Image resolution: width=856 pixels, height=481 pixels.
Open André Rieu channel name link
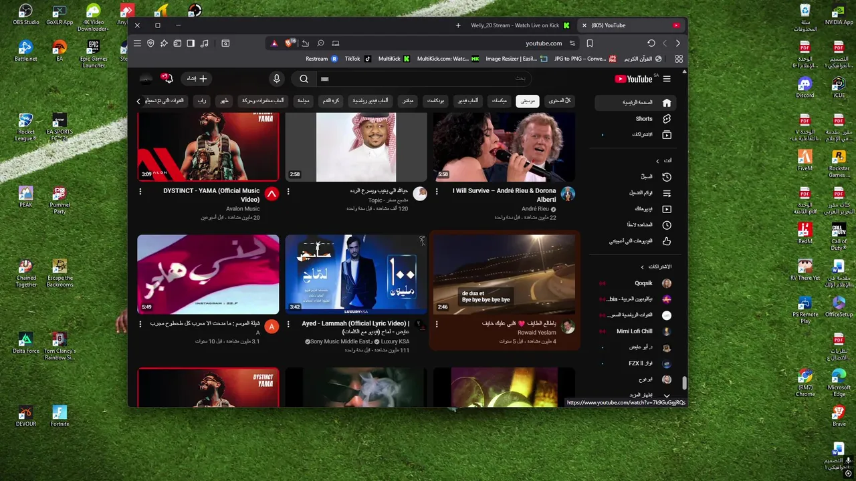click(535, 208)
